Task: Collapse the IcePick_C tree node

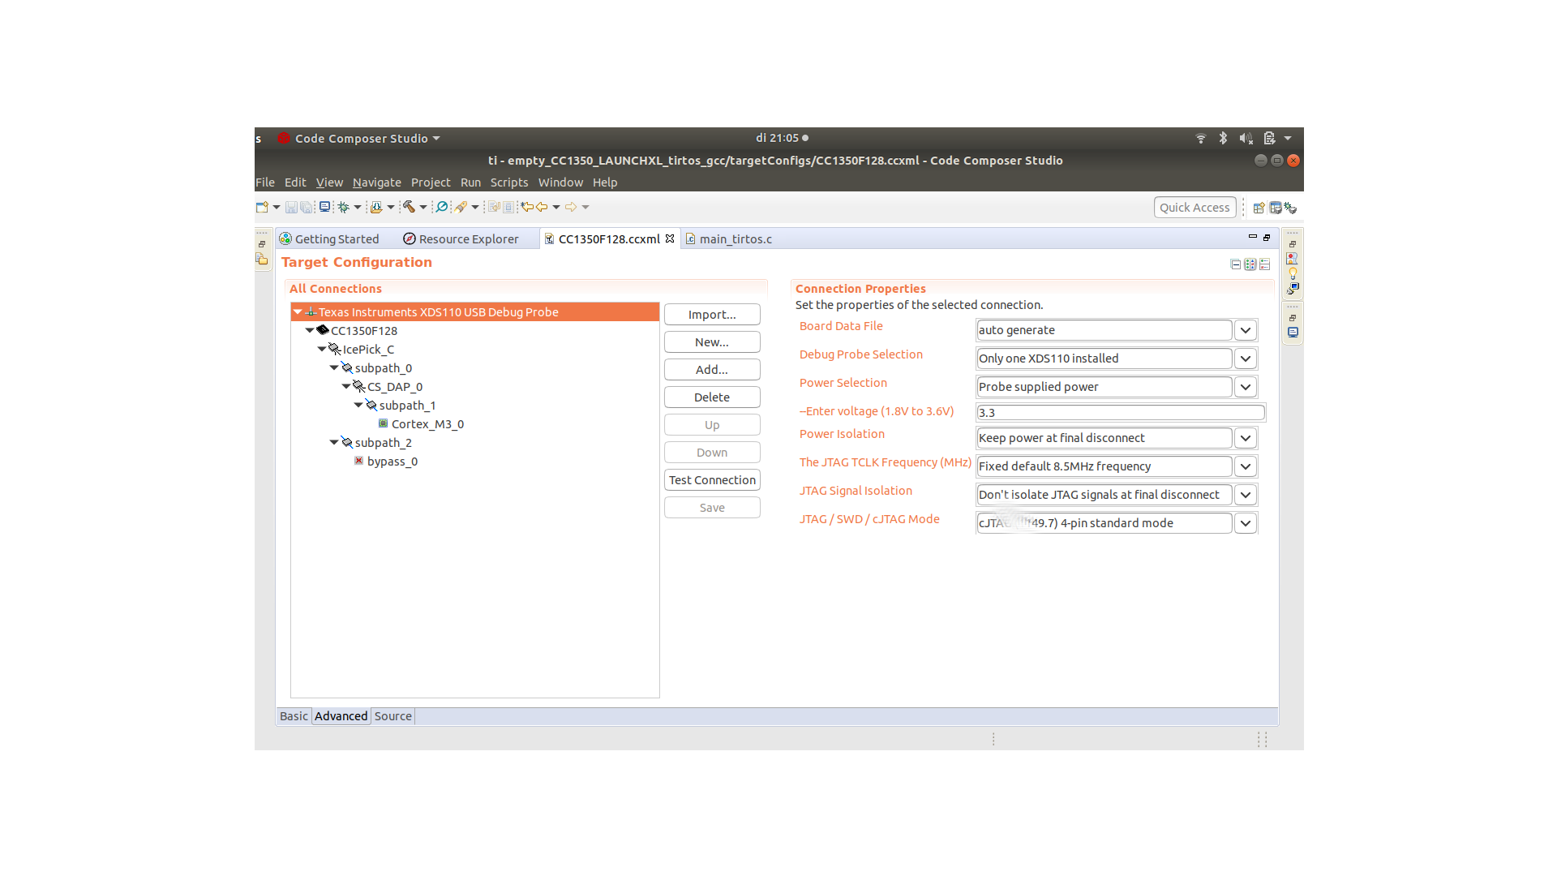Action: click(x=322, y=349)
